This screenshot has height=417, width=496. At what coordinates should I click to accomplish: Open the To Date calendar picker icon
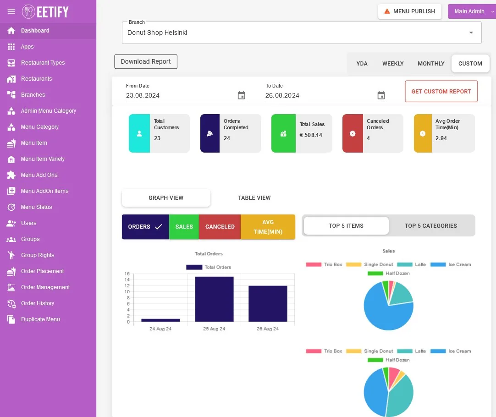click(x=381, y=95)
